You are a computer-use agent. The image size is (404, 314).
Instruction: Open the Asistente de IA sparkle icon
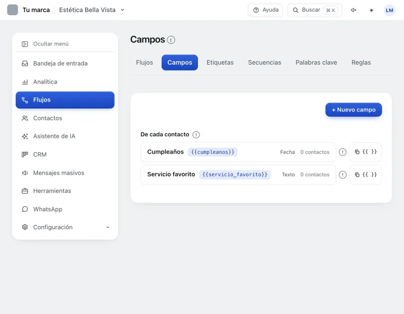click(25, 136)
